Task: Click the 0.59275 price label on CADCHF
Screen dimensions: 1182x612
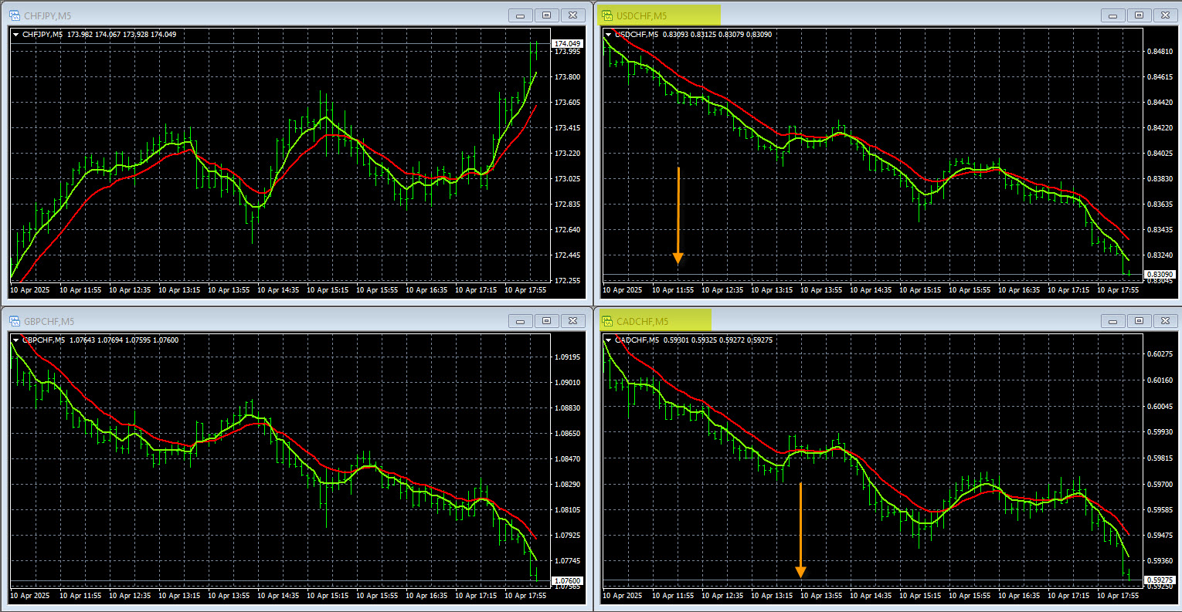Action: [x=1160, y=580]
